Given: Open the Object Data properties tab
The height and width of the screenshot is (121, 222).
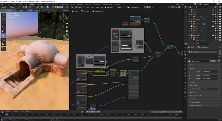Looking at the screenshot, I should [x=185, y=89].
